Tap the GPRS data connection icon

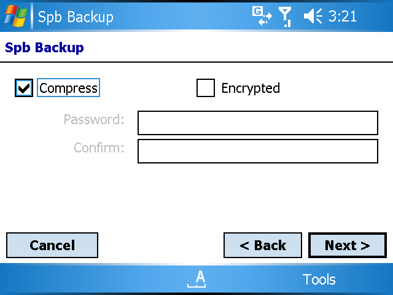262,16
